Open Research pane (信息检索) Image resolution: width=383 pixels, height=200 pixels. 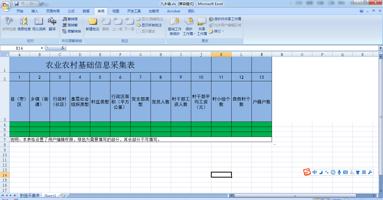[x=24, y=24]
